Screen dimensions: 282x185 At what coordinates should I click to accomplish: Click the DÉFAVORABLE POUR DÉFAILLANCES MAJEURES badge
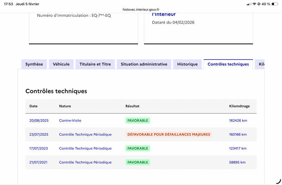(x=168, y=134)
